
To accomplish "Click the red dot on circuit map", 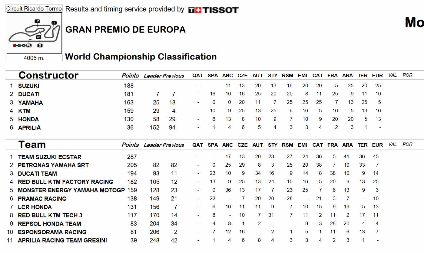I will (15, 46).
